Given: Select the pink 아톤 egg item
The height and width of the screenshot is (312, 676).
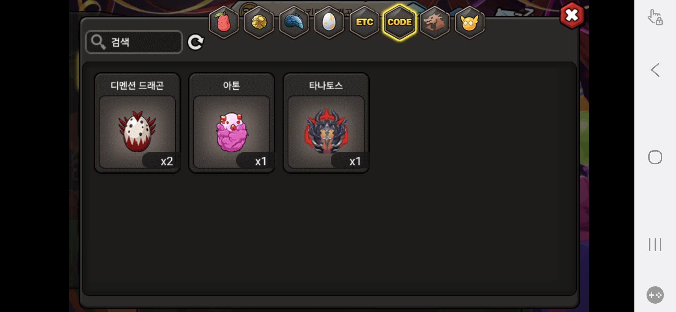Looking at the screenshot, I should [232, 123].
